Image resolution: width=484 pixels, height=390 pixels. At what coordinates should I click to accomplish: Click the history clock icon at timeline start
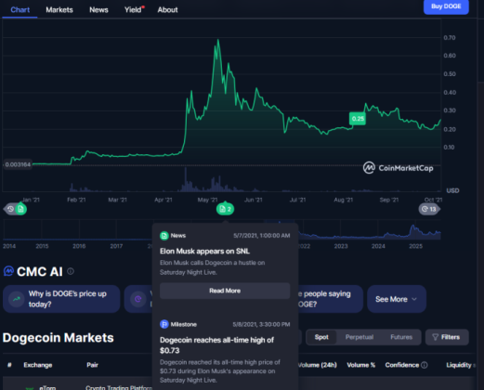(10, 209)
